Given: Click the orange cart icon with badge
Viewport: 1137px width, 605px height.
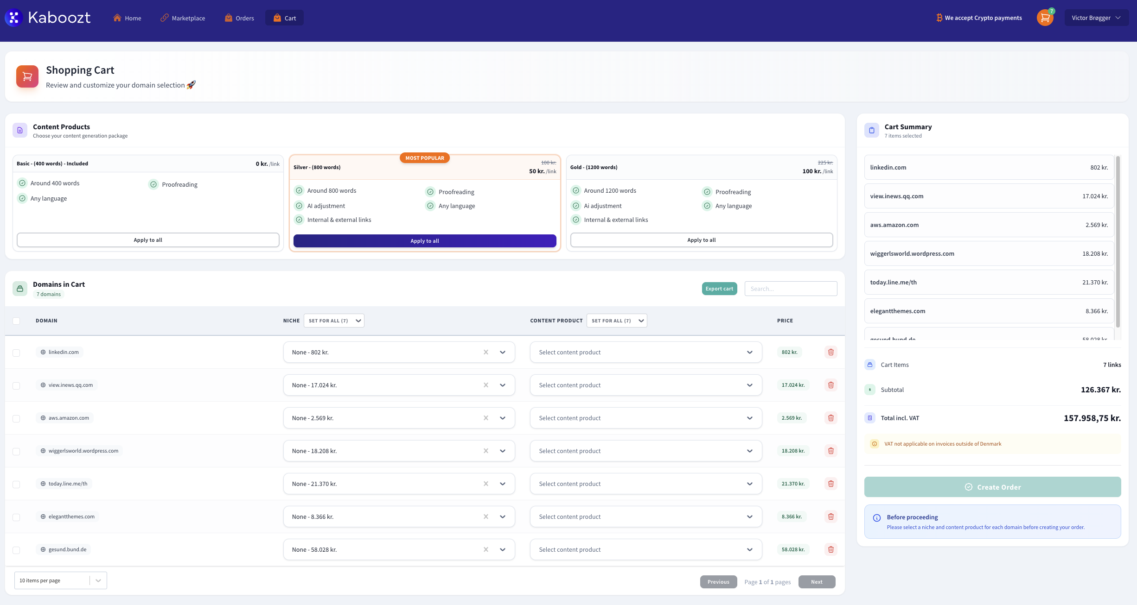Looking at the screenshot, I should [1045, 18].
